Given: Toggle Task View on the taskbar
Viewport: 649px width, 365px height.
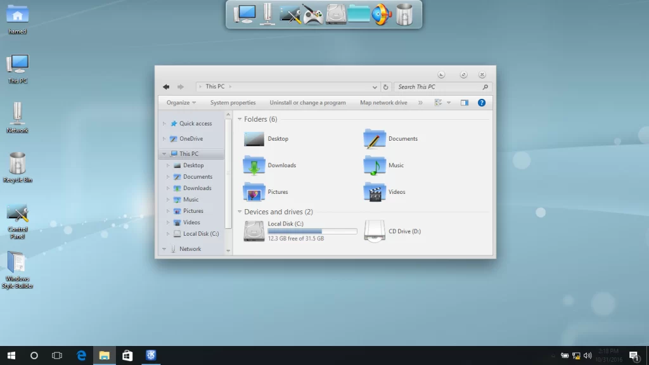Looking at the screenshot, I should (x=57, y=355).
